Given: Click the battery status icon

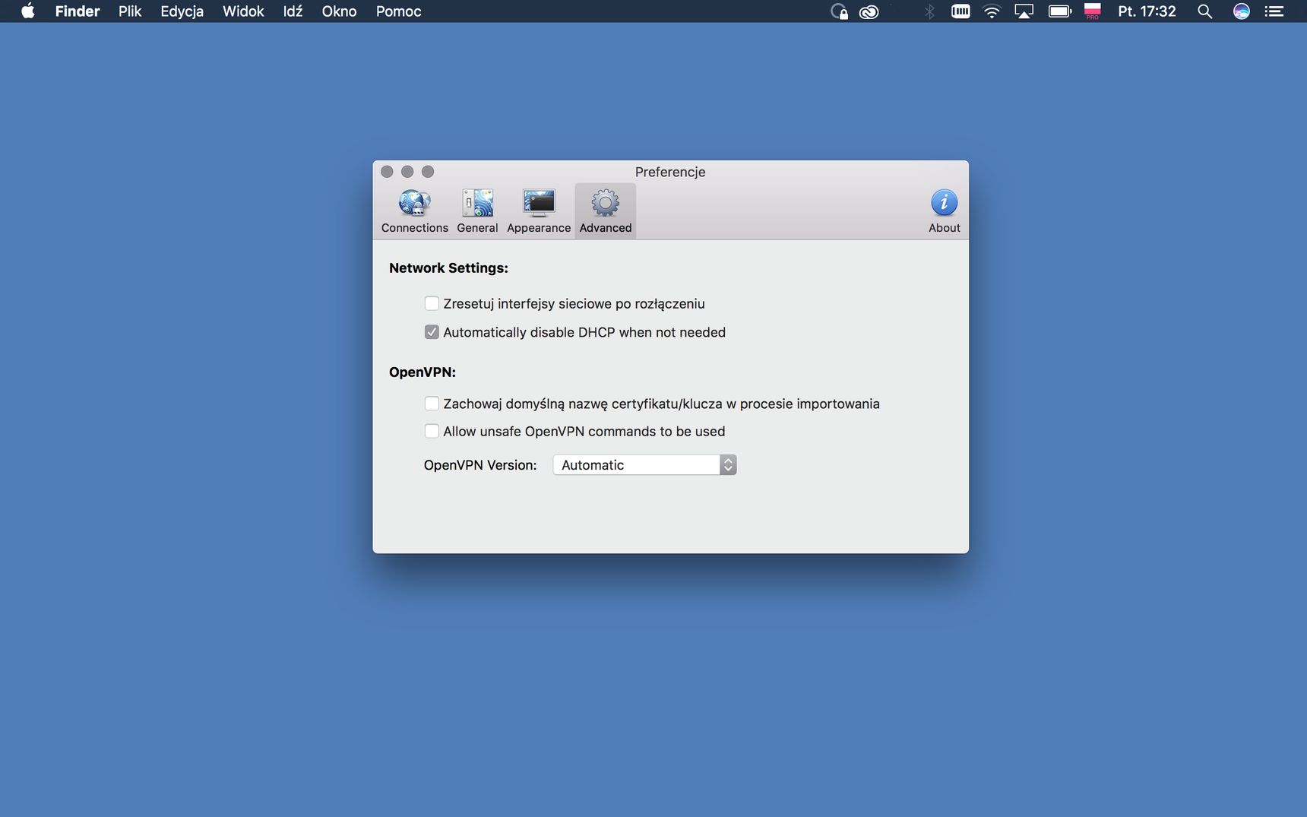Looking at the screenshot, I should click(x=1060, y=11).
